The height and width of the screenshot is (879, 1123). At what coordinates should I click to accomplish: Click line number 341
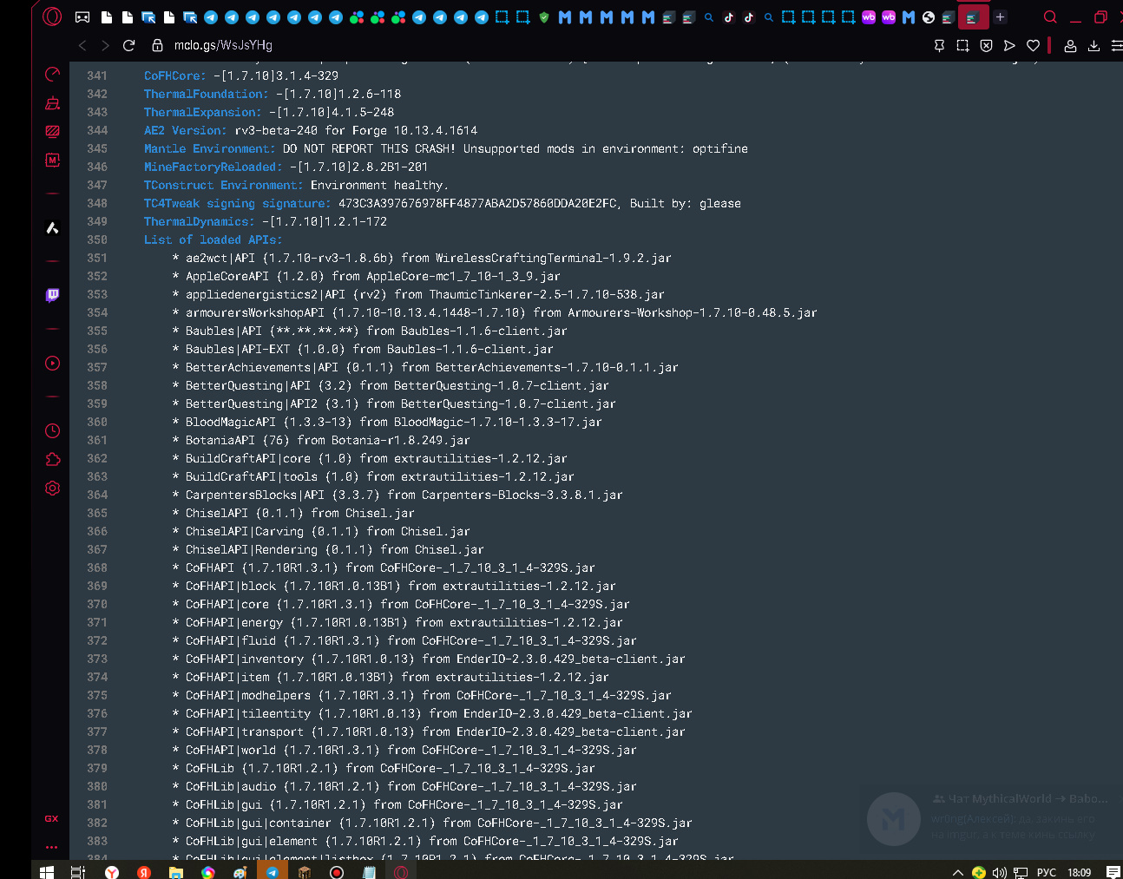97,75
